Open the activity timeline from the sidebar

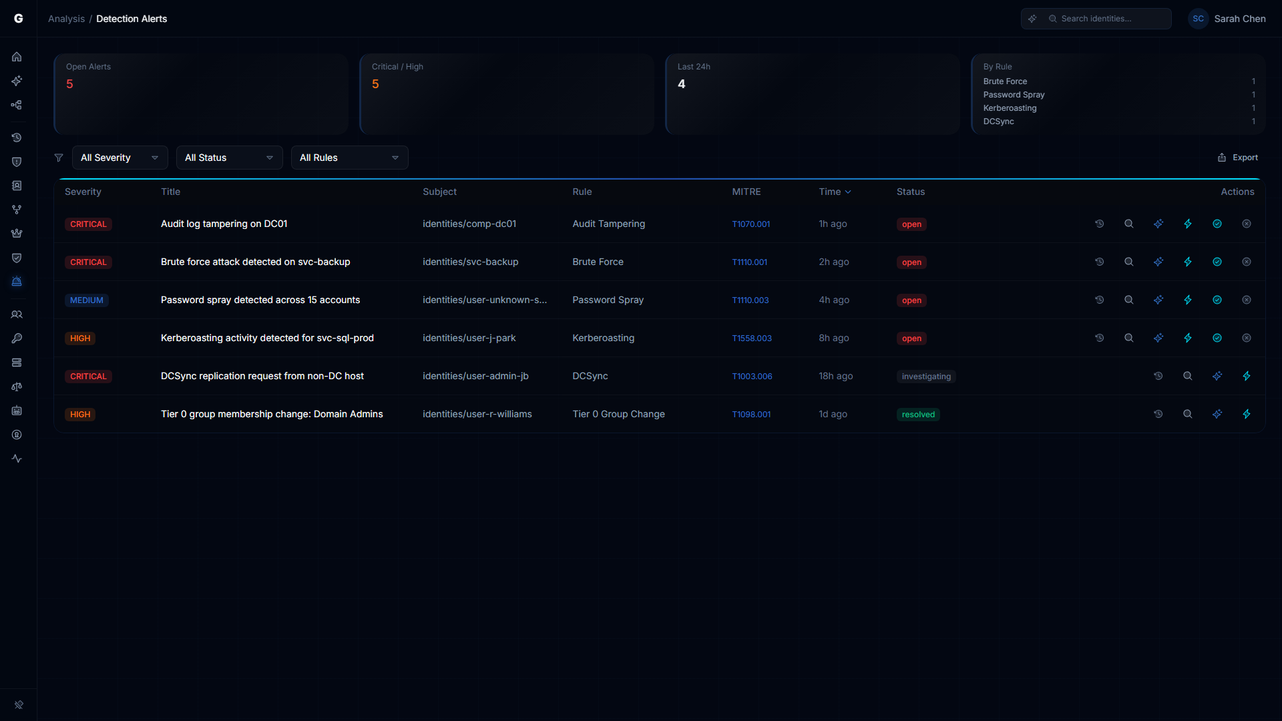[17, 138]
